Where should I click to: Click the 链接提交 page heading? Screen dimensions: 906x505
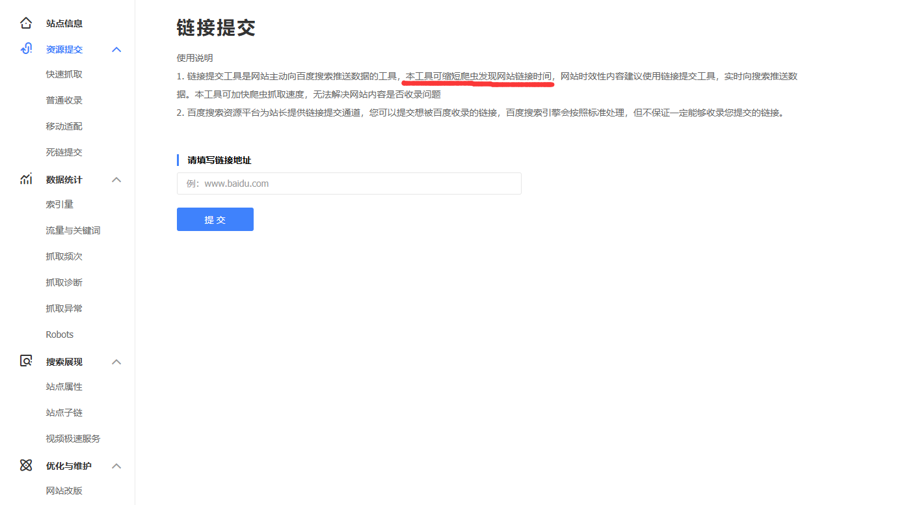pos(216,27)
